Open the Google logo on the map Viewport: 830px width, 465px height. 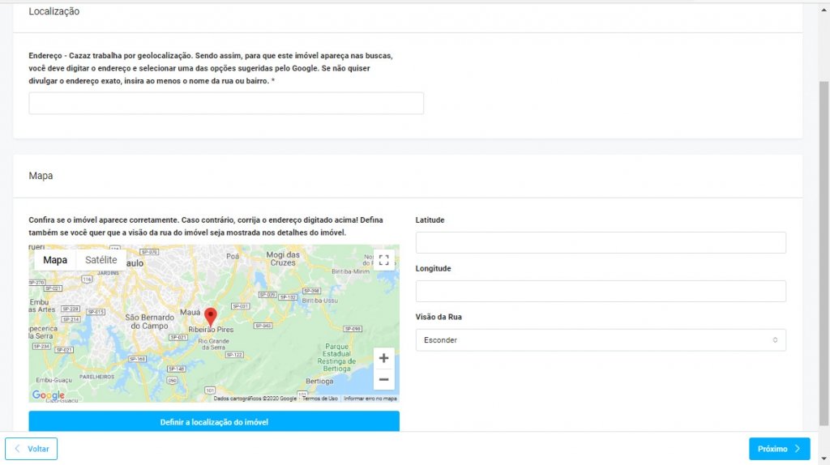(48, 395)
